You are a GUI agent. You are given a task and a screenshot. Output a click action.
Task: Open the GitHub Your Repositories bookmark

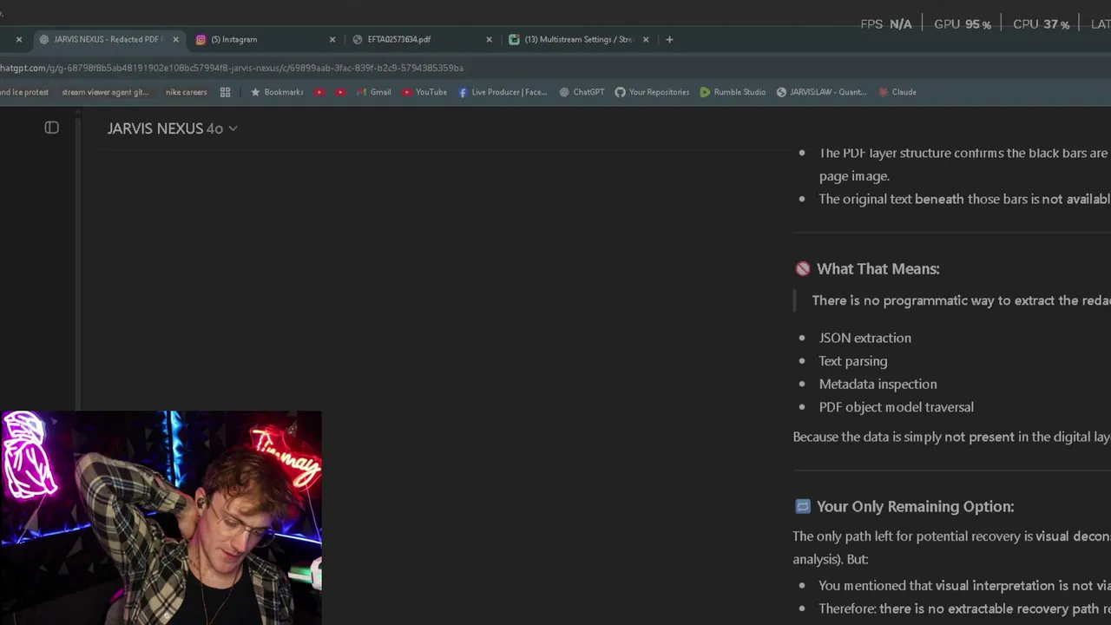pyautogui.click(x=652, y=92)
